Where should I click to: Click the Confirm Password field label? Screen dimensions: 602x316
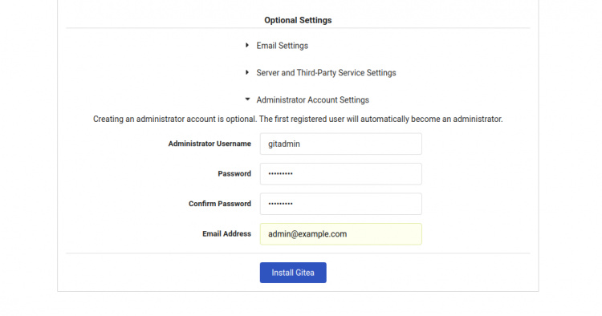click(x=220, y=204)
